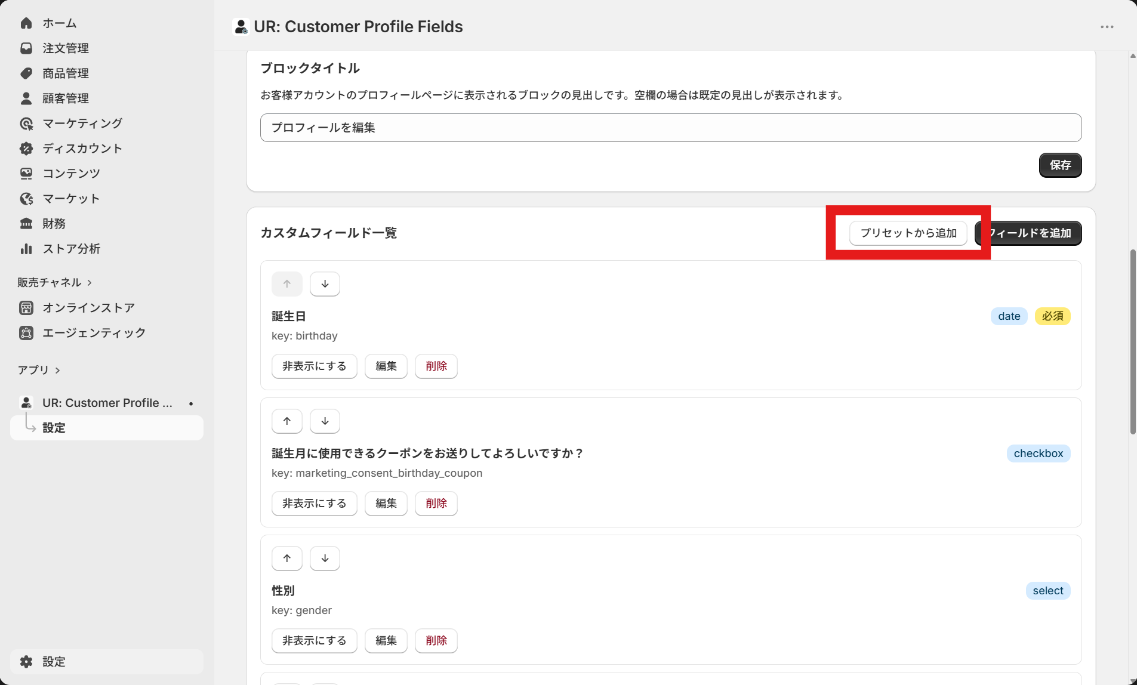The image size is (1137, 685).
Task: Open the ディスカウント discount badge icon
Action: pos(26,149)
